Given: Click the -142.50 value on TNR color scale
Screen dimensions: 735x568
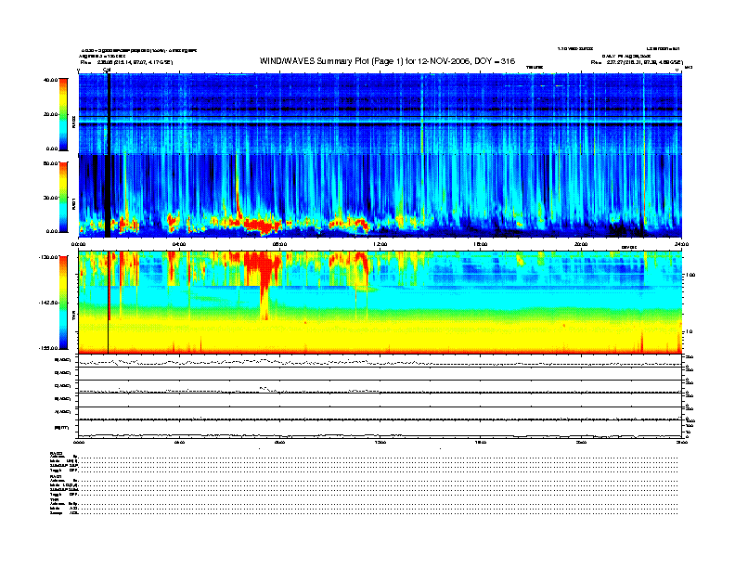Looking at the screenshot, I should tap(48, 303).
